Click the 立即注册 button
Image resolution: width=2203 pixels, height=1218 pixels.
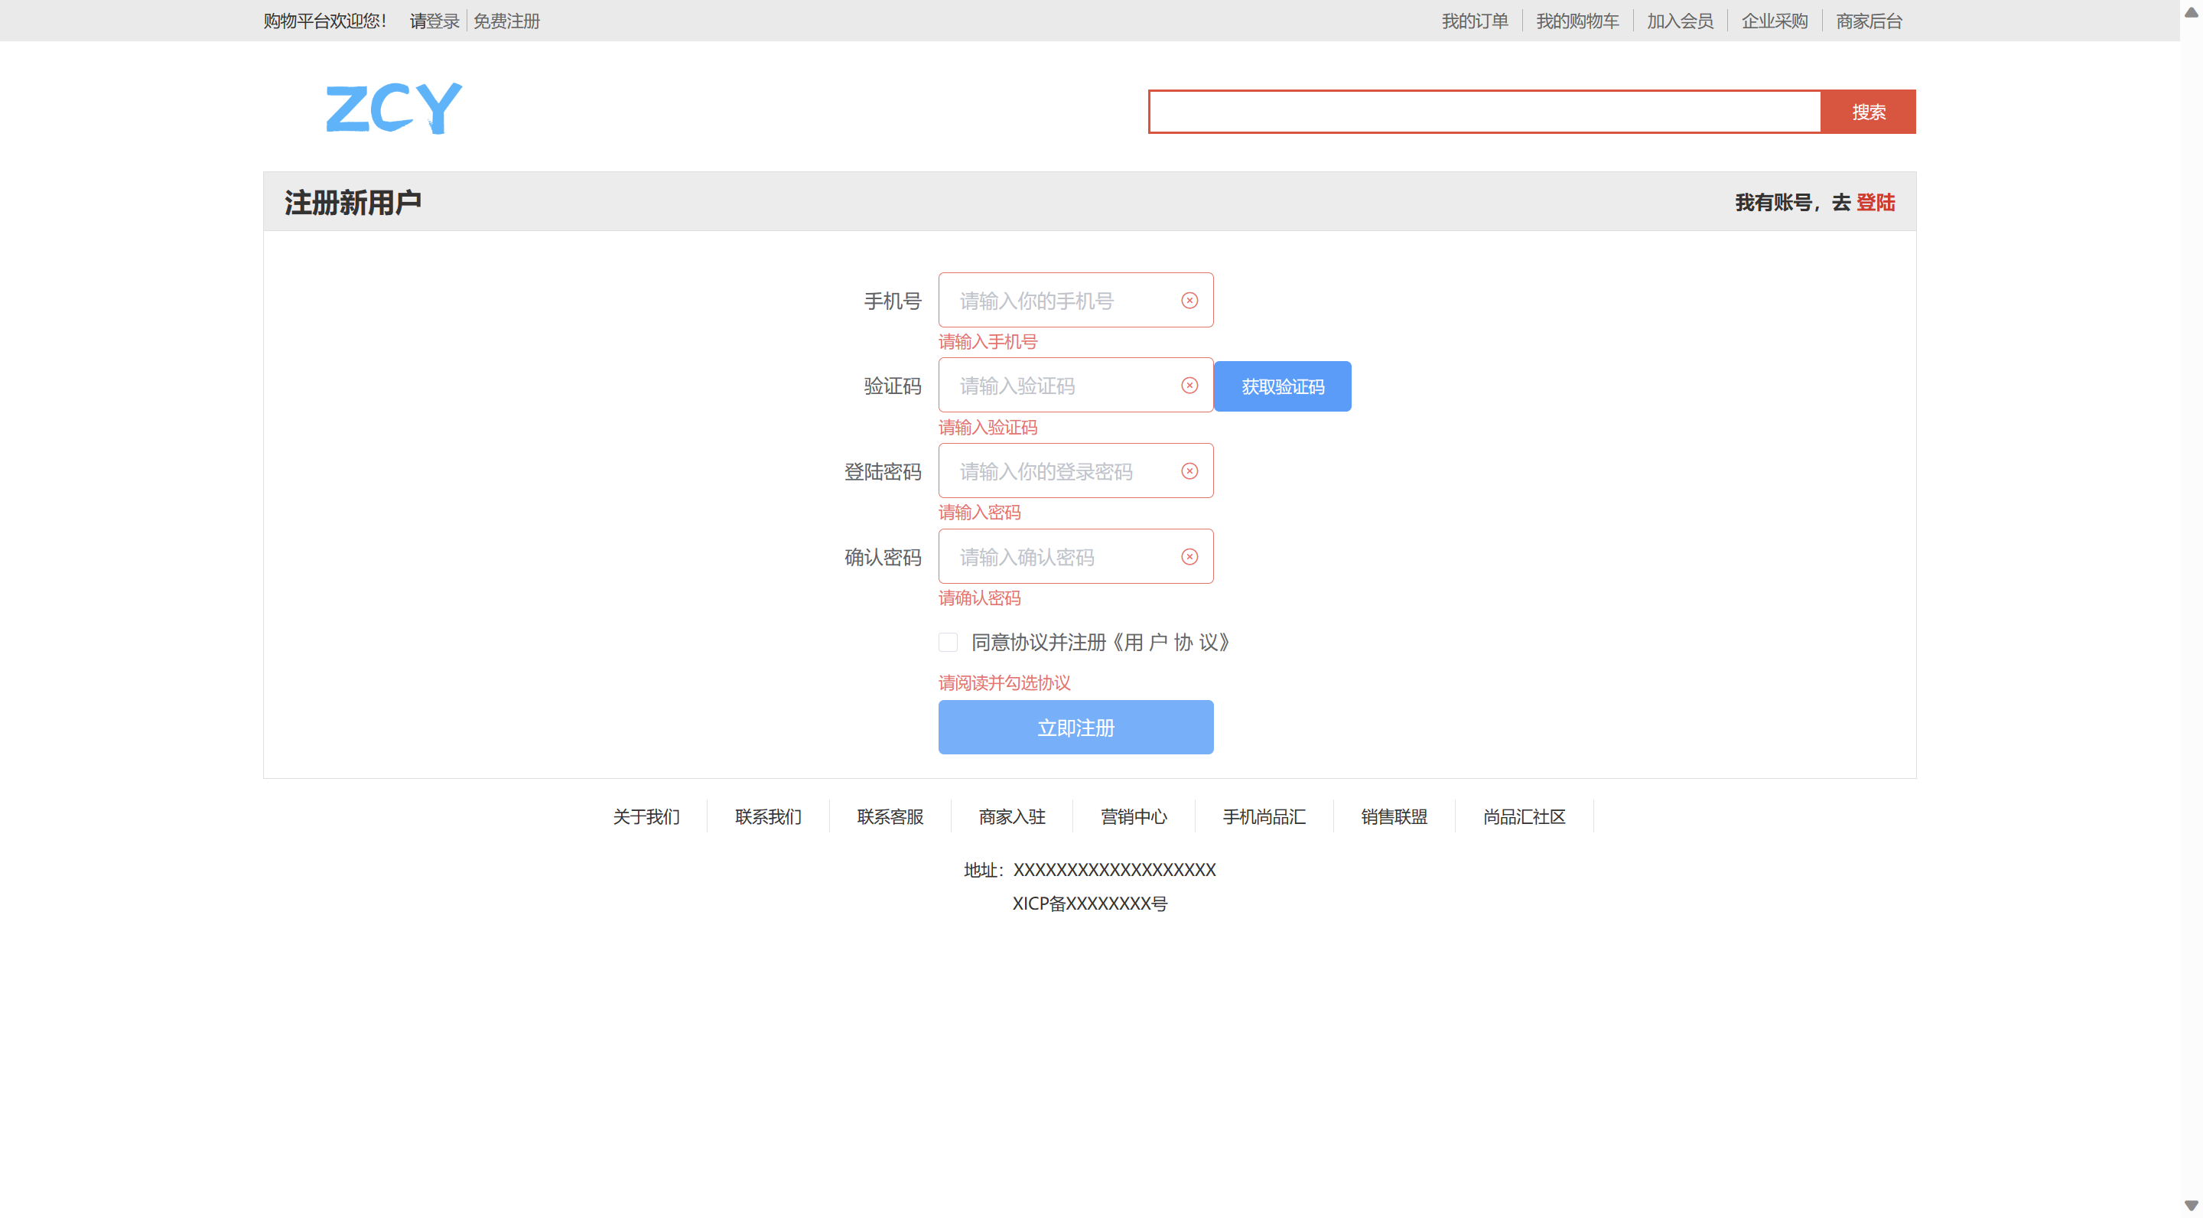(x=1075, y=728)
